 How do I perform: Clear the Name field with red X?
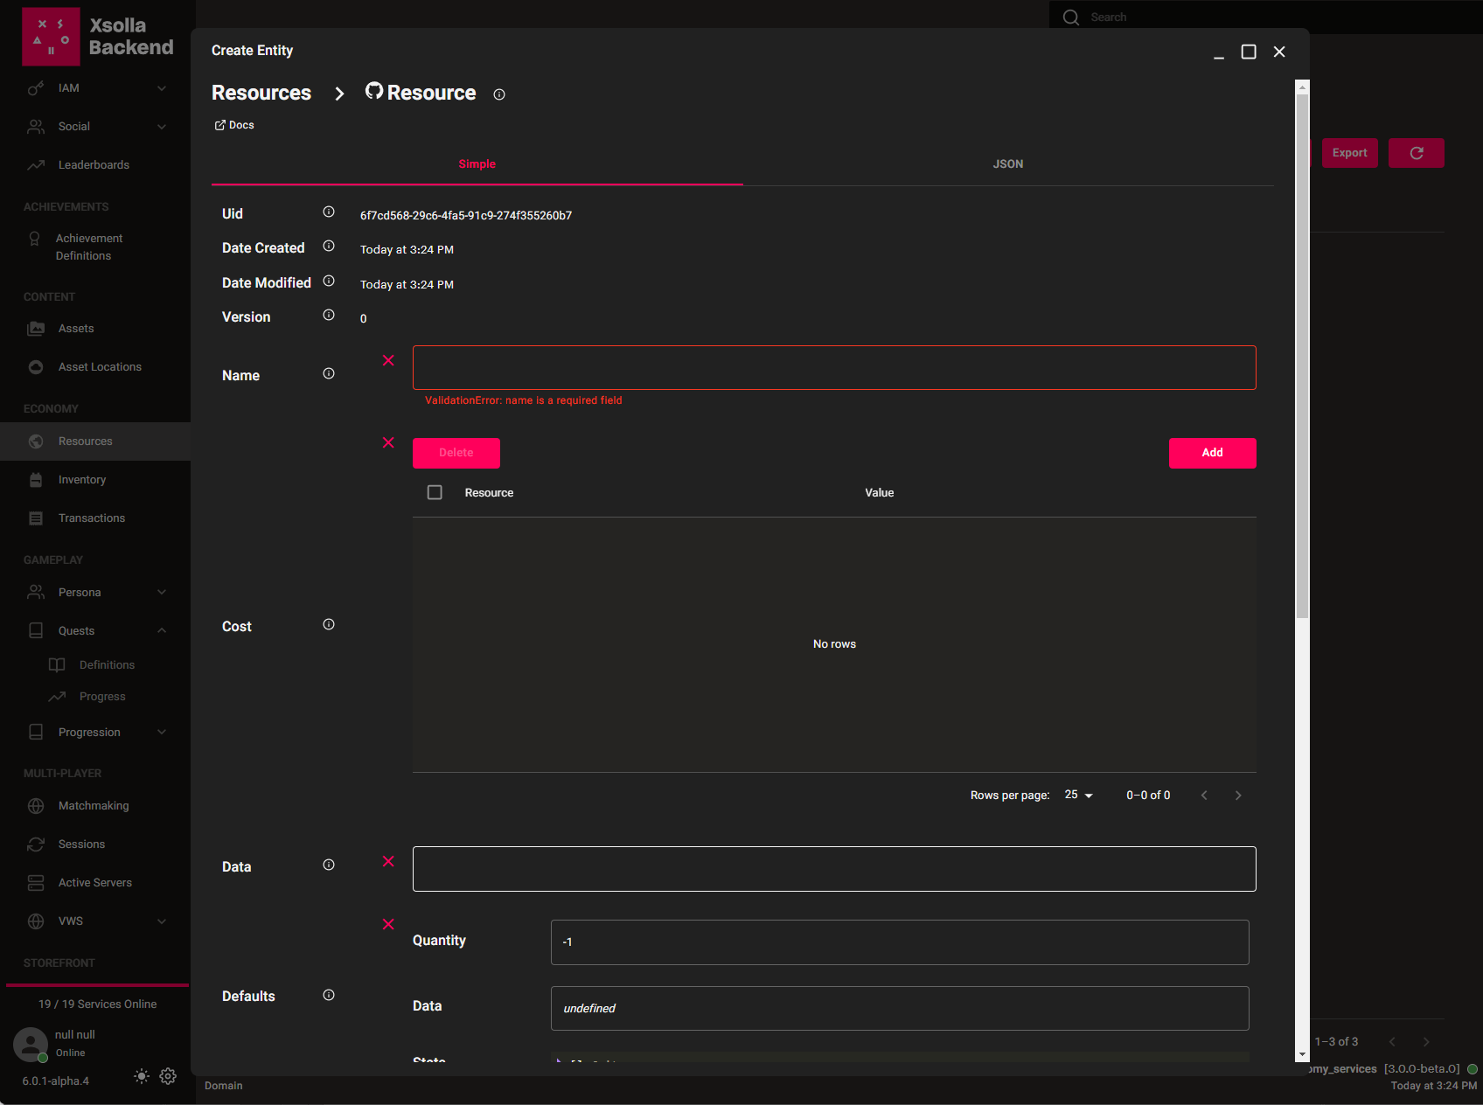pyautogui.click(x=388, y=360)
